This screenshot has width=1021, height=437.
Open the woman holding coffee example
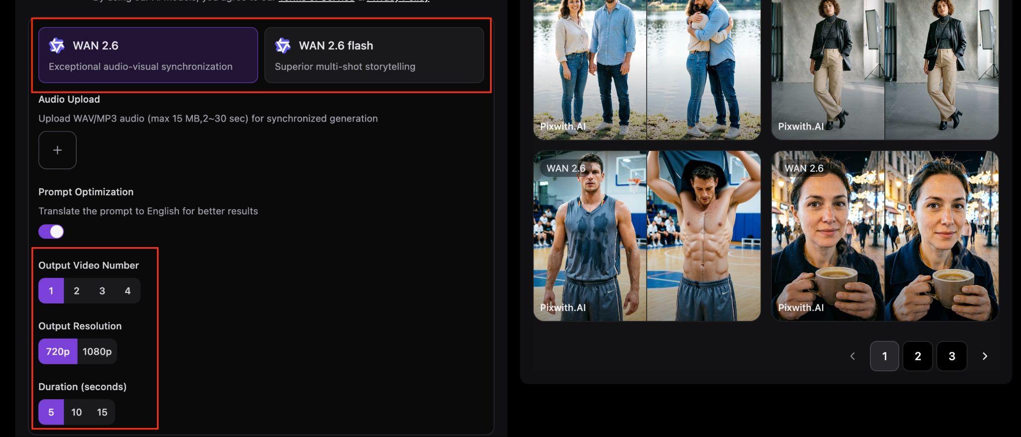pyautogui.click(x=885, y=236)
